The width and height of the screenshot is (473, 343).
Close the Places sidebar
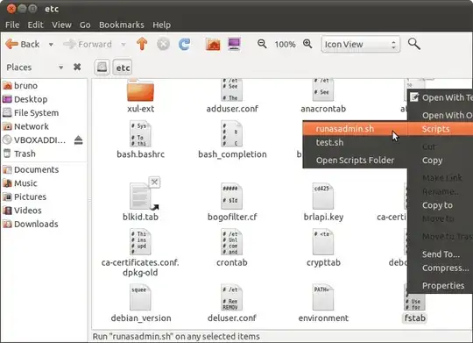click(x=77, y=67)
